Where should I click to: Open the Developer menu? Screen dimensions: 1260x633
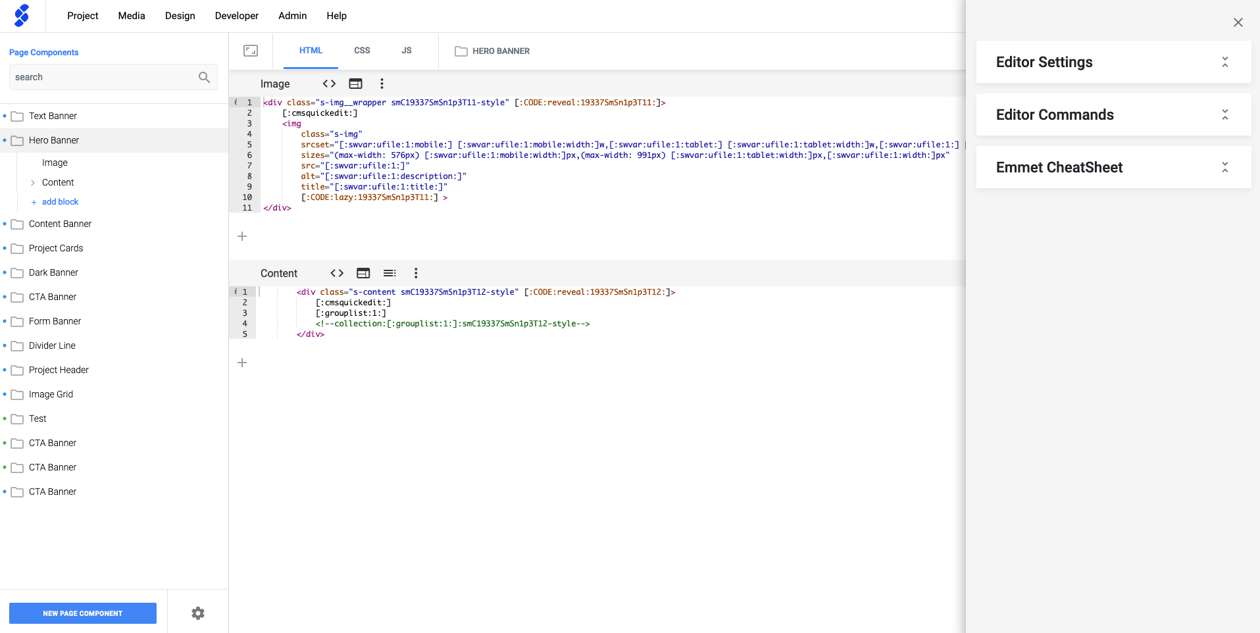(x=236, y=16)
